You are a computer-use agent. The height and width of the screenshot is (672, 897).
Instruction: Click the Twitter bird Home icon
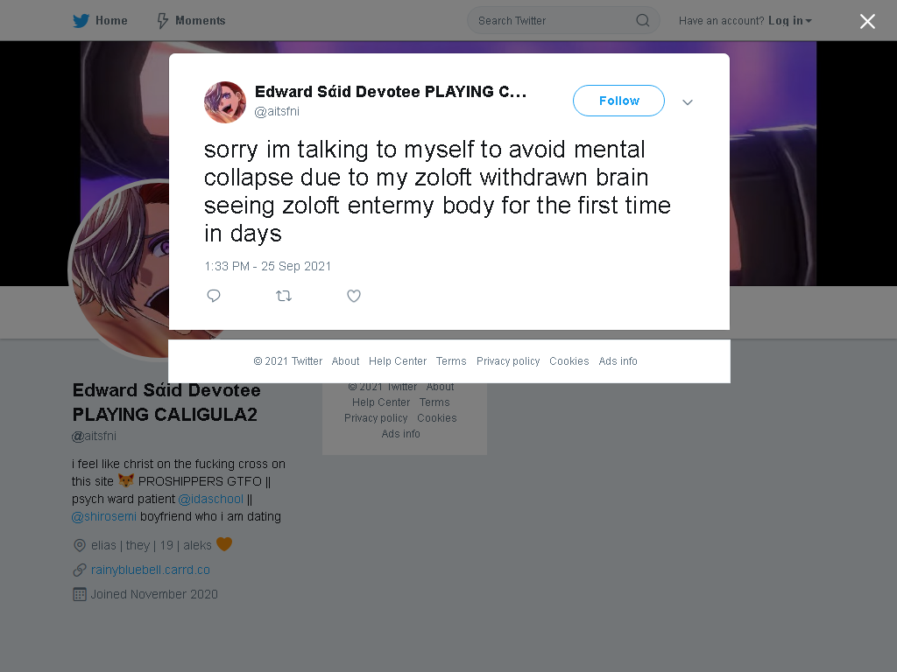tap(81, 21)
